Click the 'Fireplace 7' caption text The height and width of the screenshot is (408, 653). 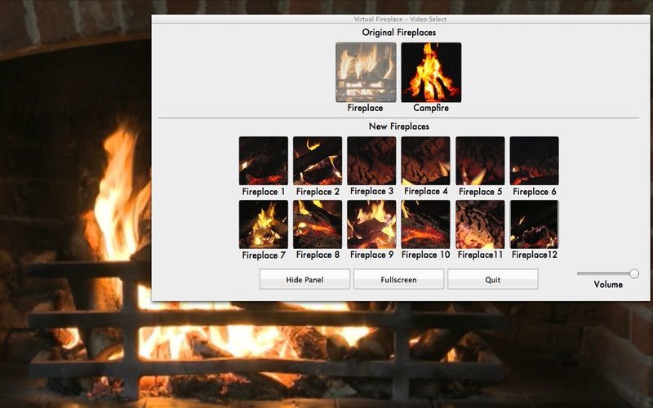[x=264, y=255]
